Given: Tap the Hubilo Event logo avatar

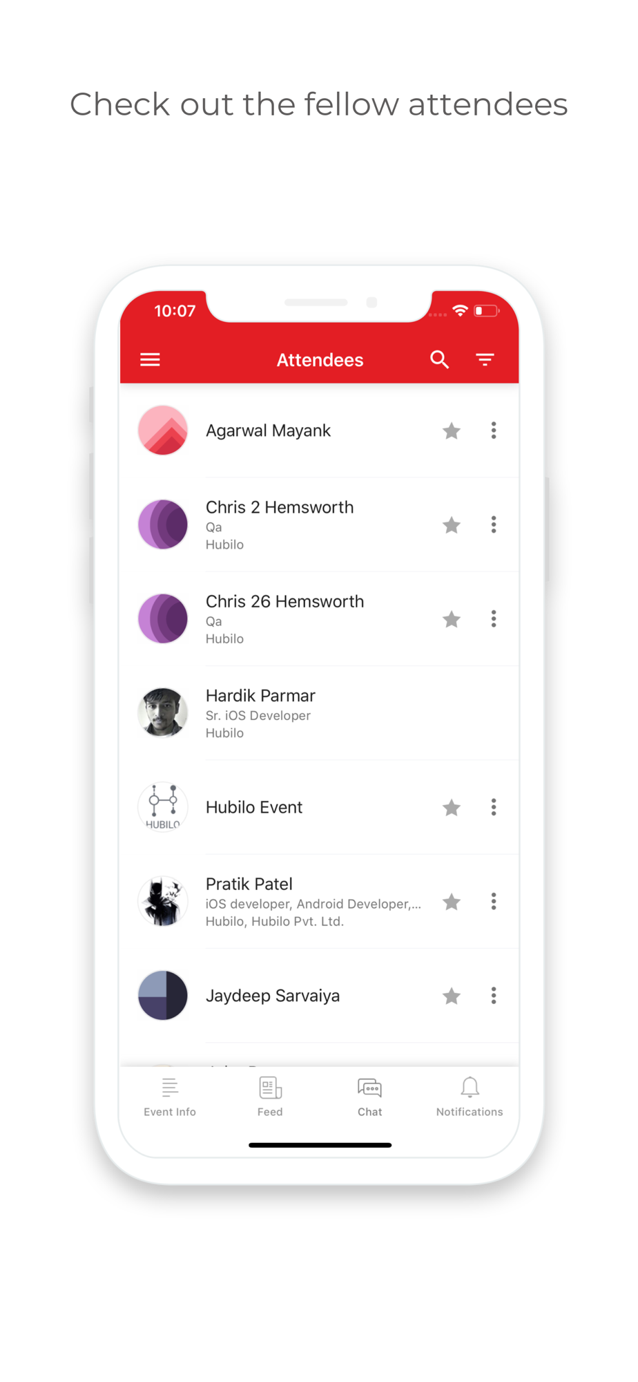Looking at the screenshot, I should (x=163, y=807).
